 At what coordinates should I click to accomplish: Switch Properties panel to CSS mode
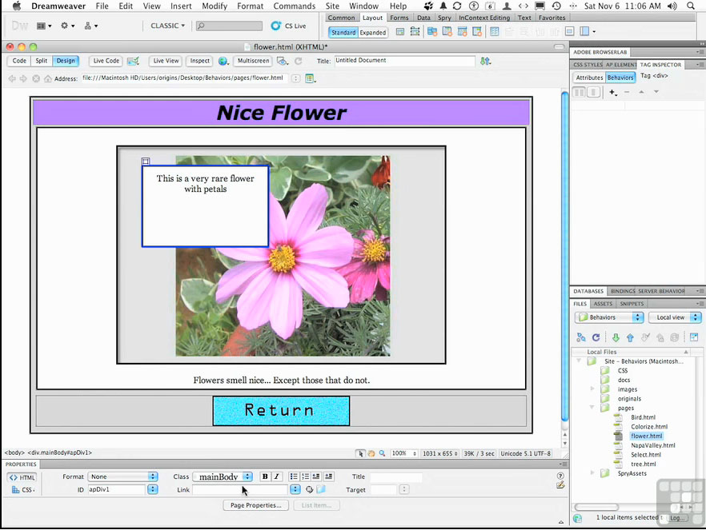(22, 489)
